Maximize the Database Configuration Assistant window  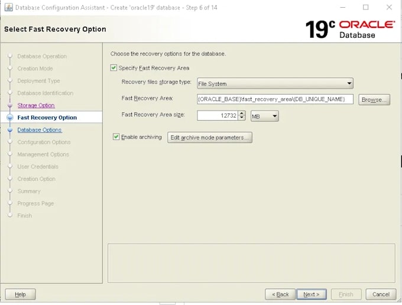point(366,7)
